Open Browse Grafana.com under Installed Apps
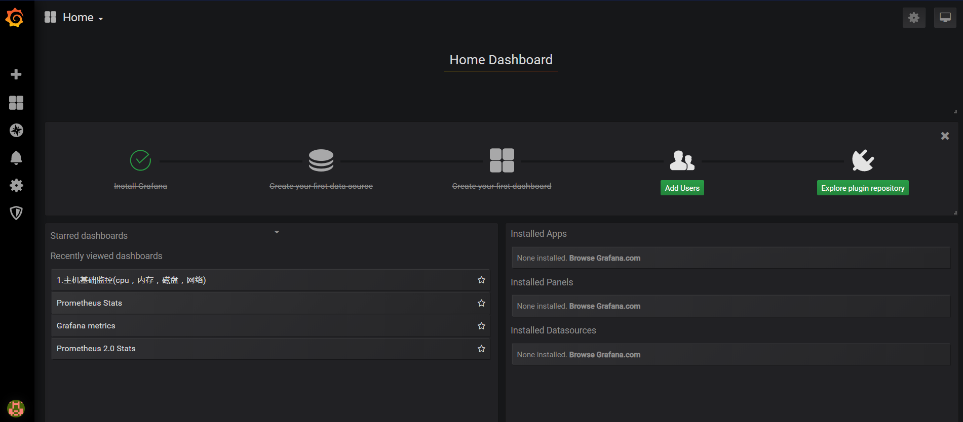 (604, 258)
